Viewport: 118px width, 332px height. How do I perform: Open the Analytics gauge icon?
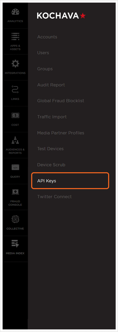click(x=15, y=12)
